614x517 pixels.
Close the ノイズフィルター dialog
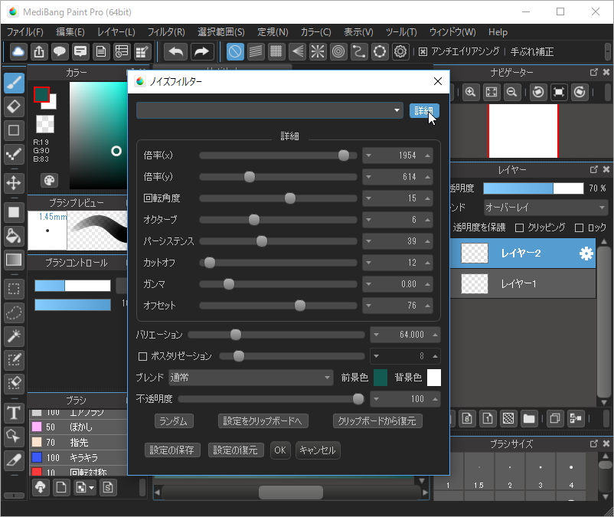tap(438, 81)
